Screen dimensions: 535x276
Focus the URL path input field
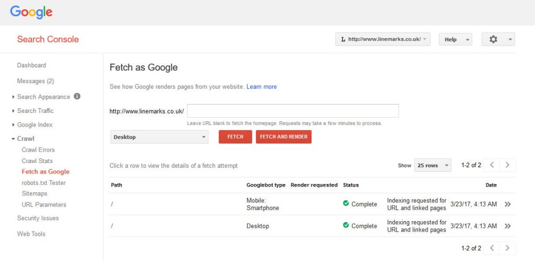coord(293,111)
